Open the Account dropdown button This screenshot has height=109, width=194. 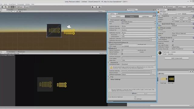[171, 7]
